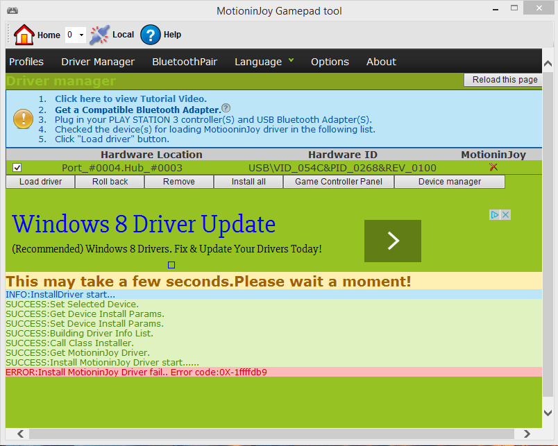Click the horizontal scrollbar right arrow
Image resolution: width=558 pixels, height=446 pixels.
point(527,434)
